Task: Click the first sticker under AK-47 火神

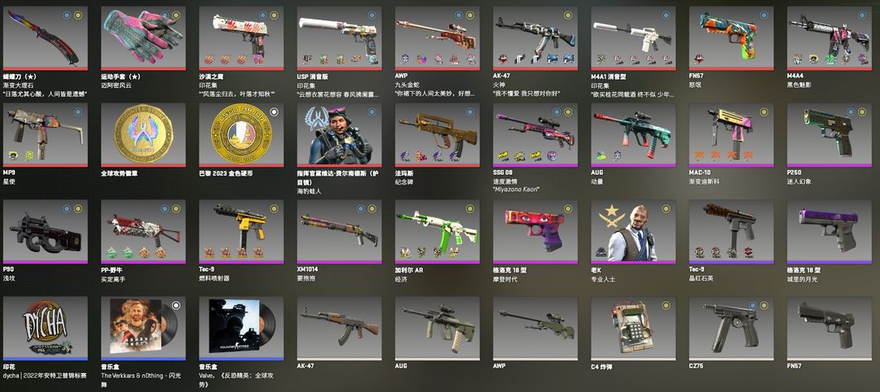Action: point(504,59)
